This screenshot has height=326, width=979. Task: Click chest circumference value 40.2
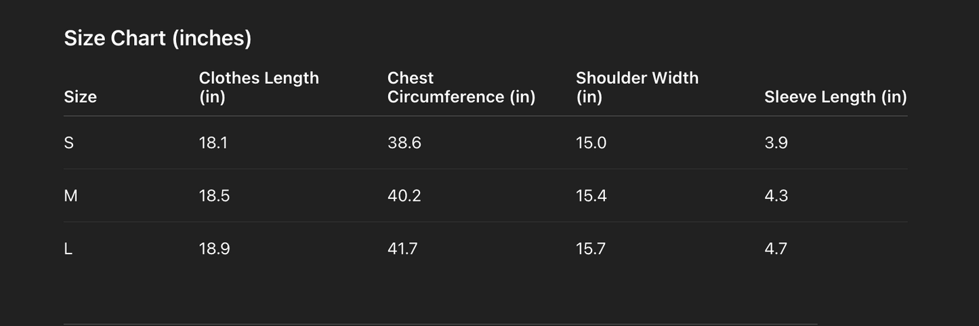404,196
